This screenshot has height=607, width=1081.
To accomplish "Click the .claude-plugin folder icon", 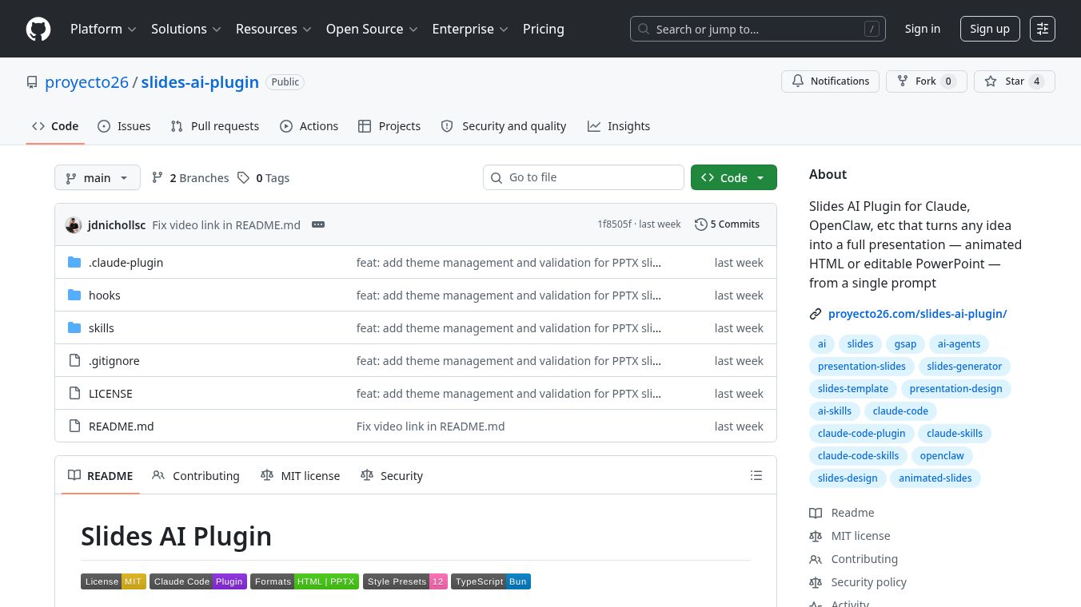I will [74, 262].
